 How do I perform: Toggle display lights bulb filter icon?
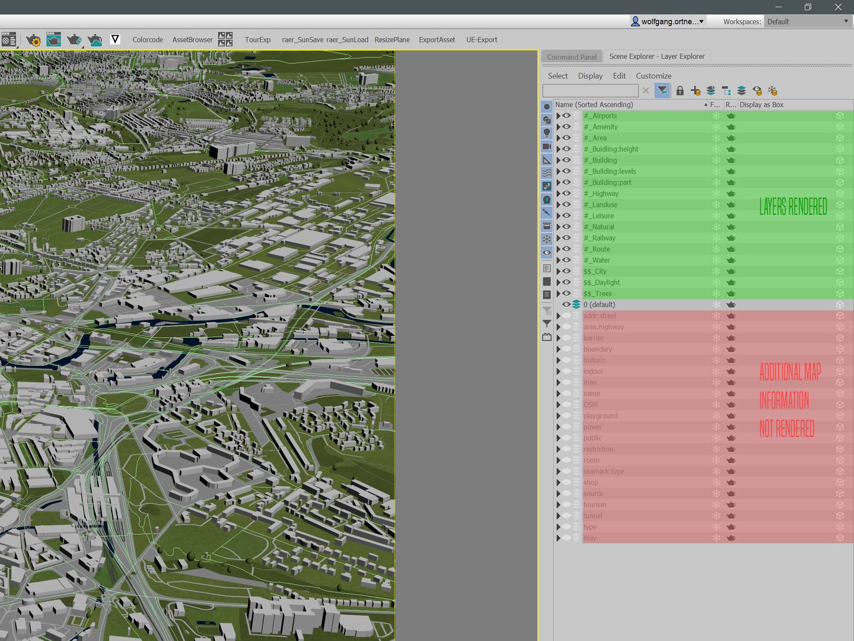click(x=547, y=133)
